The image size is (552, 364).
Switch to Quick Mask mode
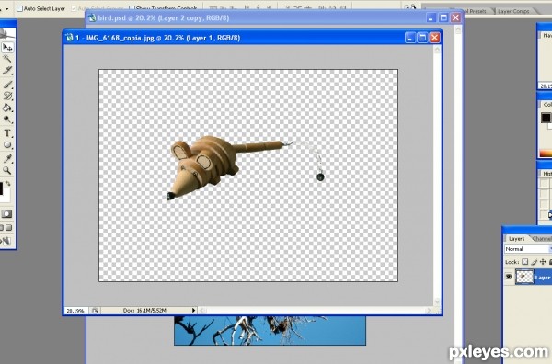point(6,214)
